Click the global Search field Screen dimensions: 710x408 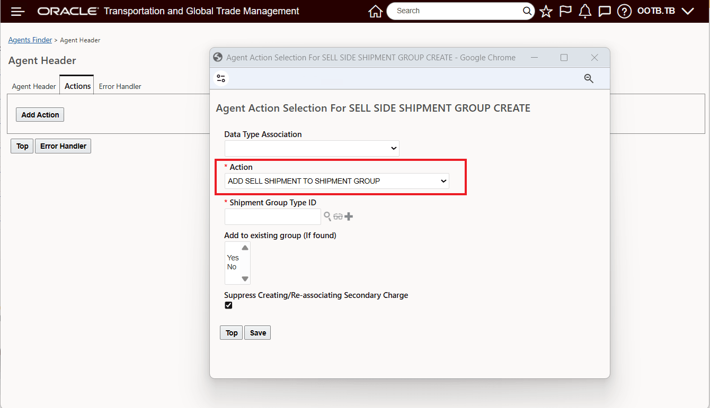pyautogui.click(x=456, y=11)
